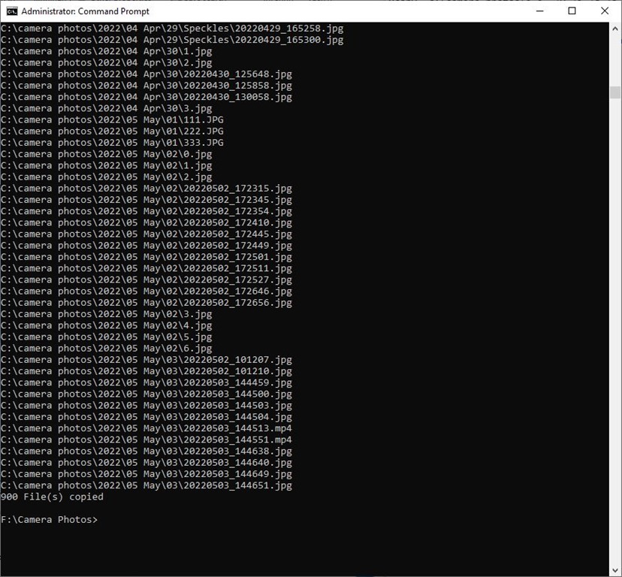Click the 20220503_144513.mp4 file path line
The image size is (622, 577).
146,428
